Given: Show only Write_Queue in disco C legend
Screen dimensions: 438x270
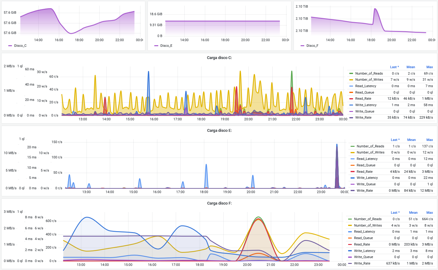Looking at the screenshot, I should point(365,112).
